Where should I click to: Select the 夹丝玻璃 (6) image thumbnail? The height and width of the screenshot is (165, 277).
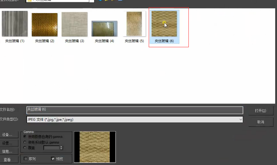click(x=164, y=24)
